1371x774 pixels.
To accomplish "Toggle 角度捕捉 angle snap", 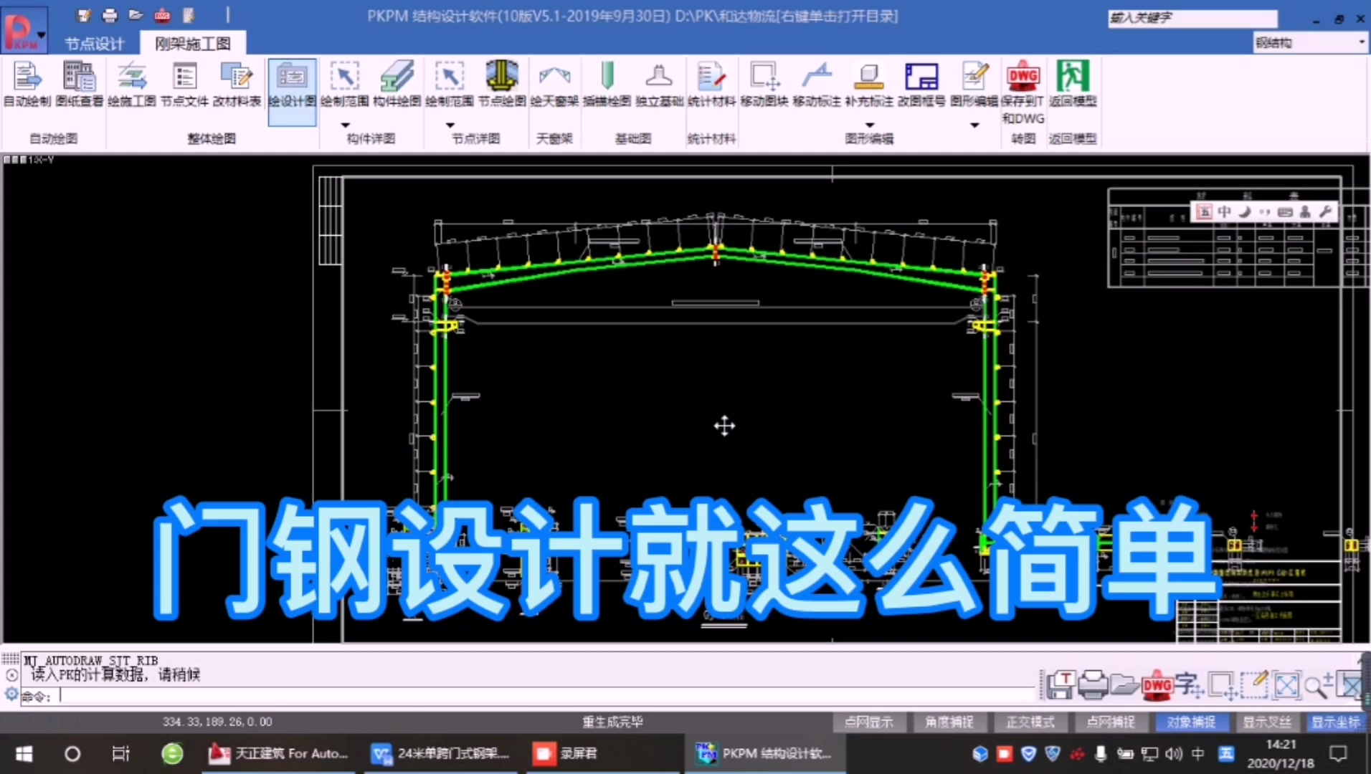I will pyautogui.click(x=949, y=722).
